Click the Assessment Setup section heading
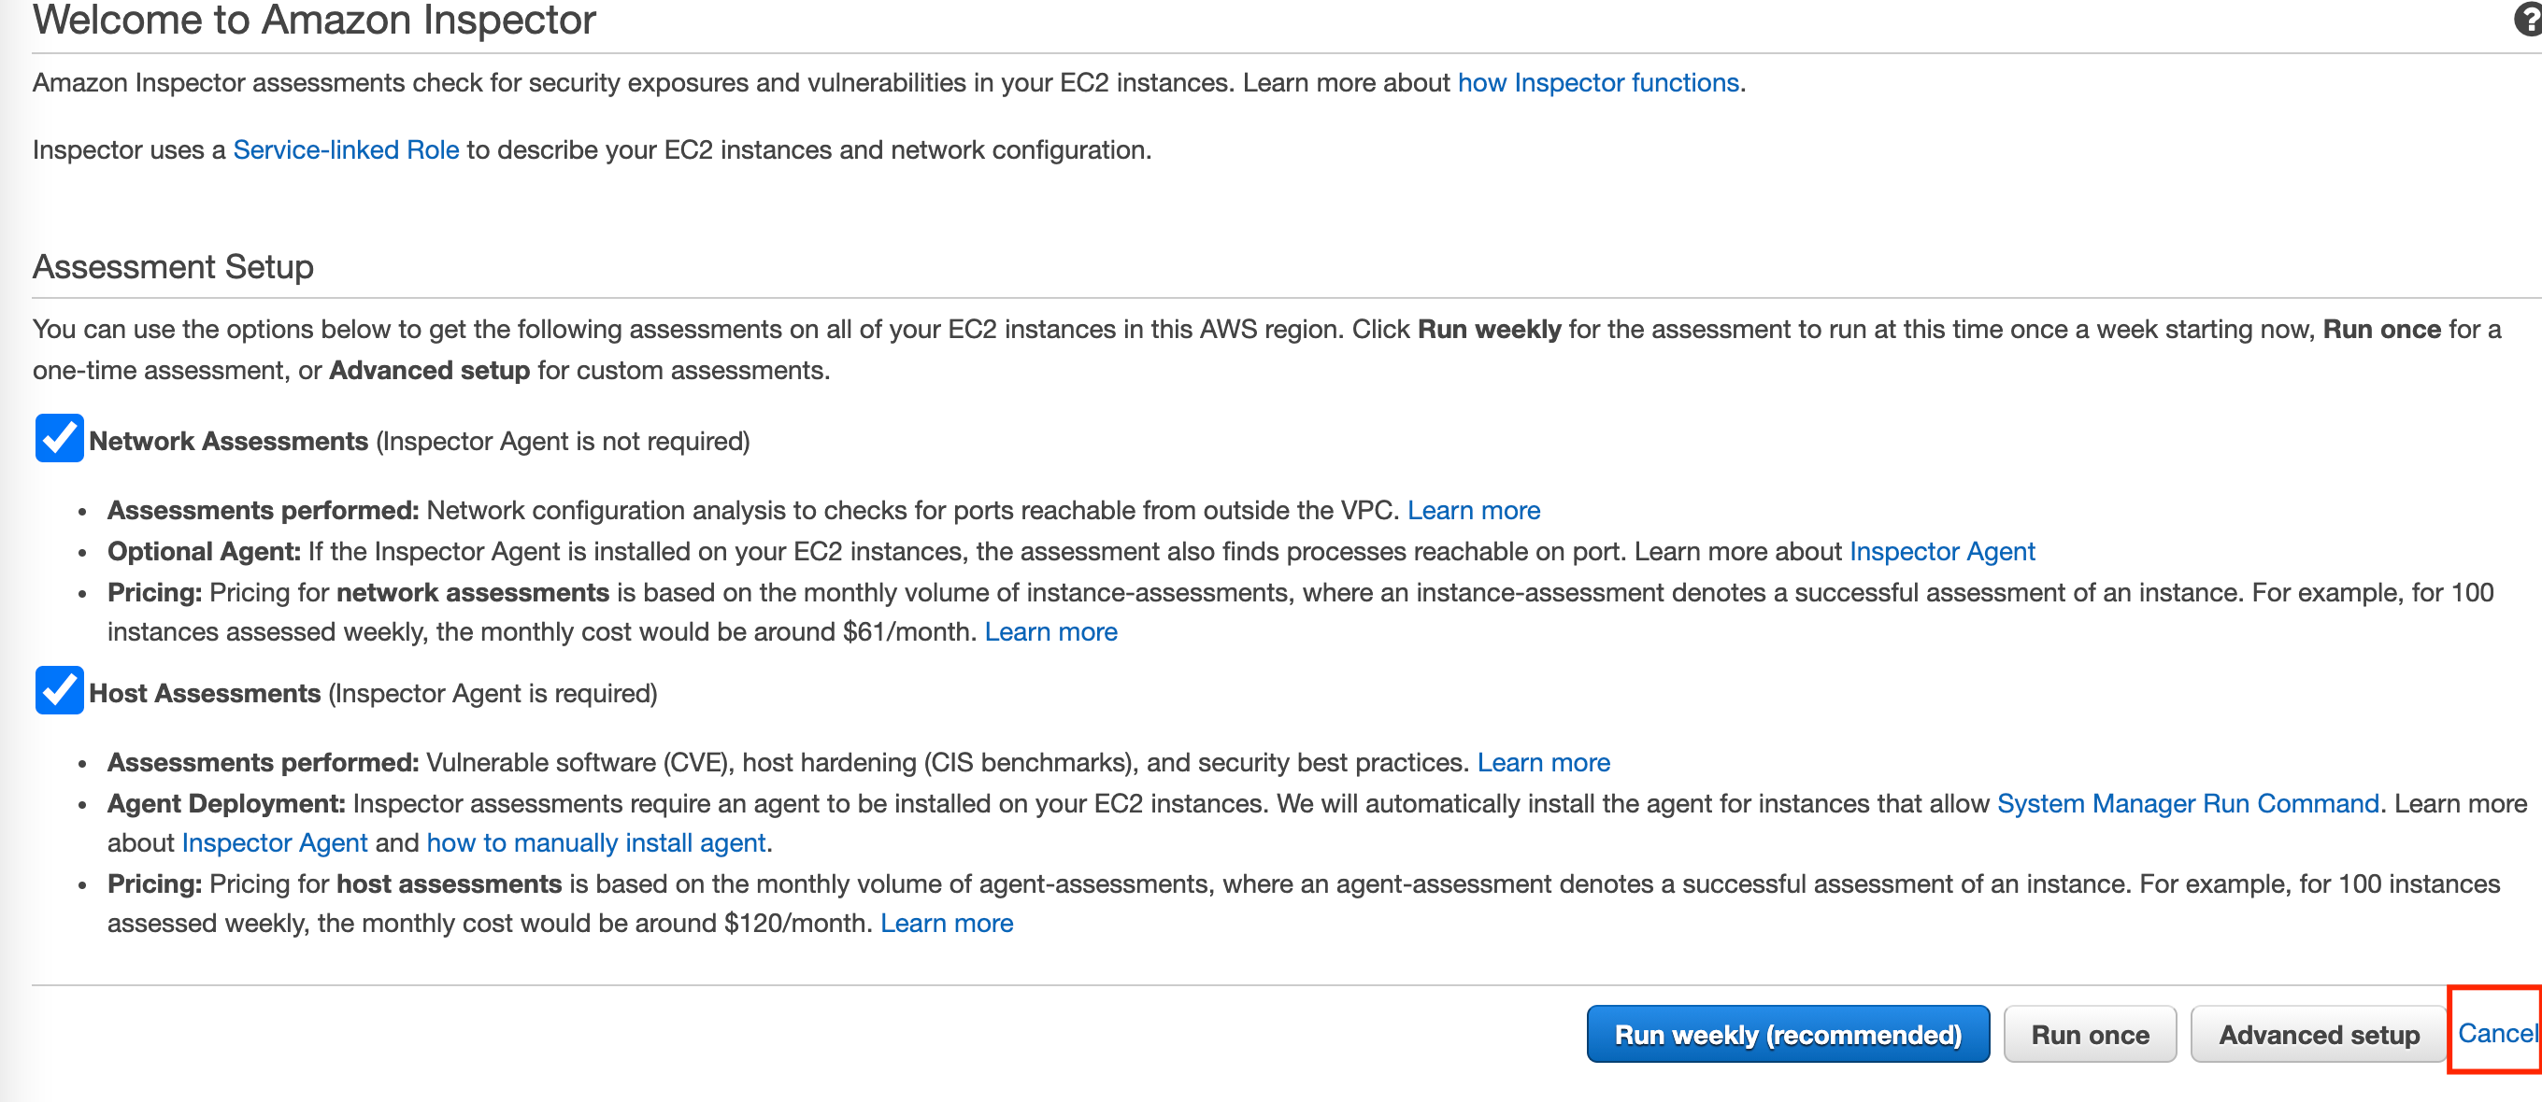Screen dimensions: 2542x1102 tap(173, 267)
